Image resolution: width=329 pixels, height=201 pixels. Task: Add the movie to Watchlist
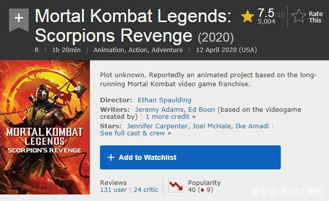click(x=190, y=157)
